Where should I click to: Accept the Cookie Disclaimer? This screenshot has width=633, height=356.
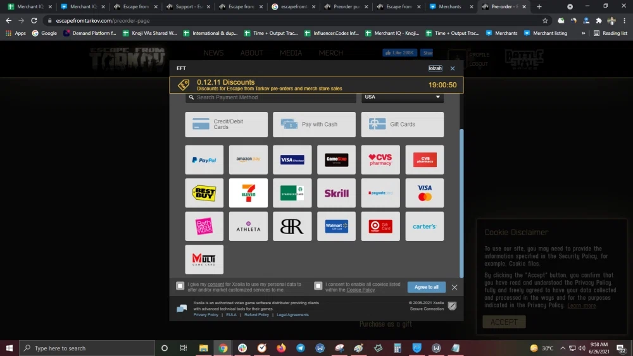click(x=504, y=322)
